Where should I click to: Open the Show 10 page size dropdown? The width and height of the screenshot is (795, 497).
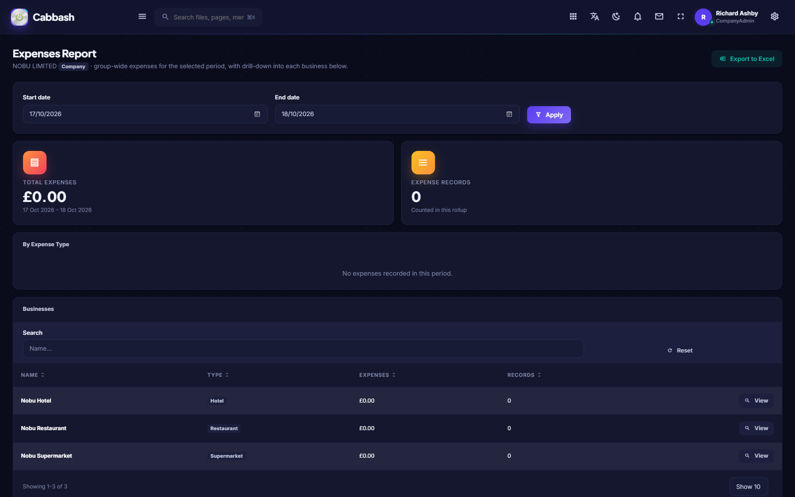tap(748, 487)
